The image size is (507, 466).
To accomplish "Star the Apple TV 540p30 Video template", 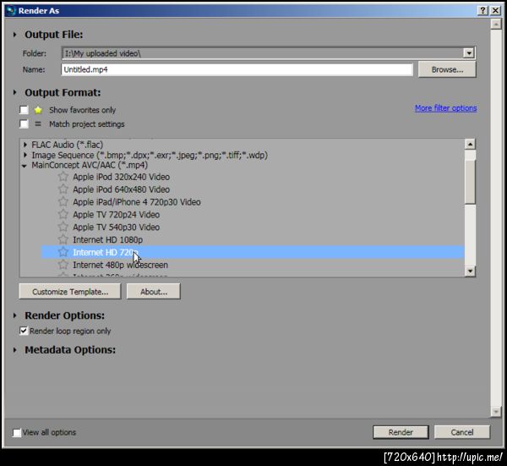I will [x=63, y=227].
